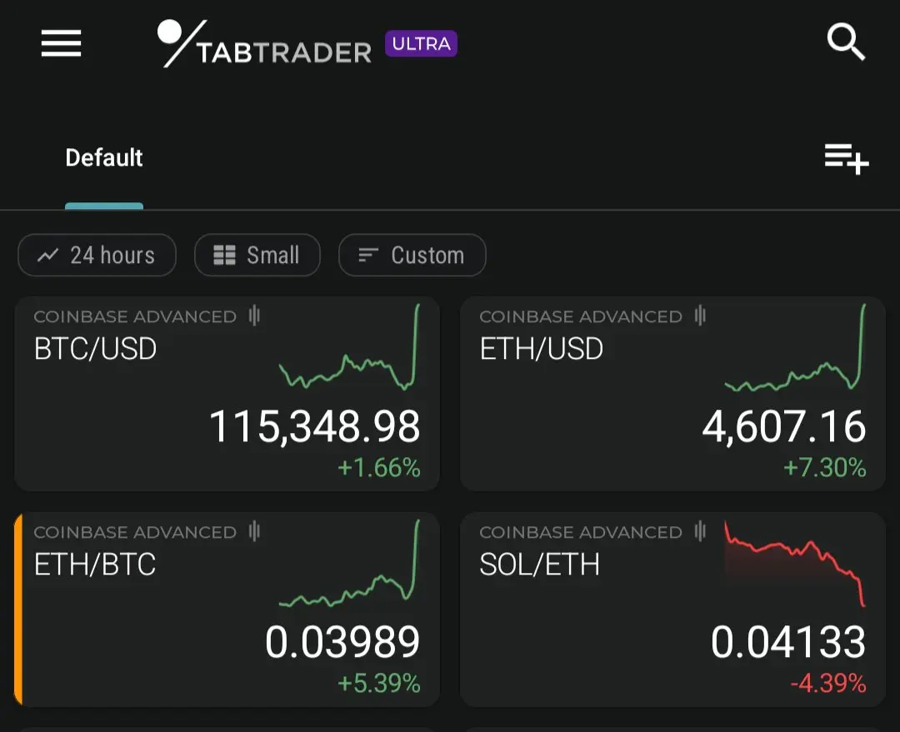
Task: Change the Small tile size option
Action: click(257, 255)
